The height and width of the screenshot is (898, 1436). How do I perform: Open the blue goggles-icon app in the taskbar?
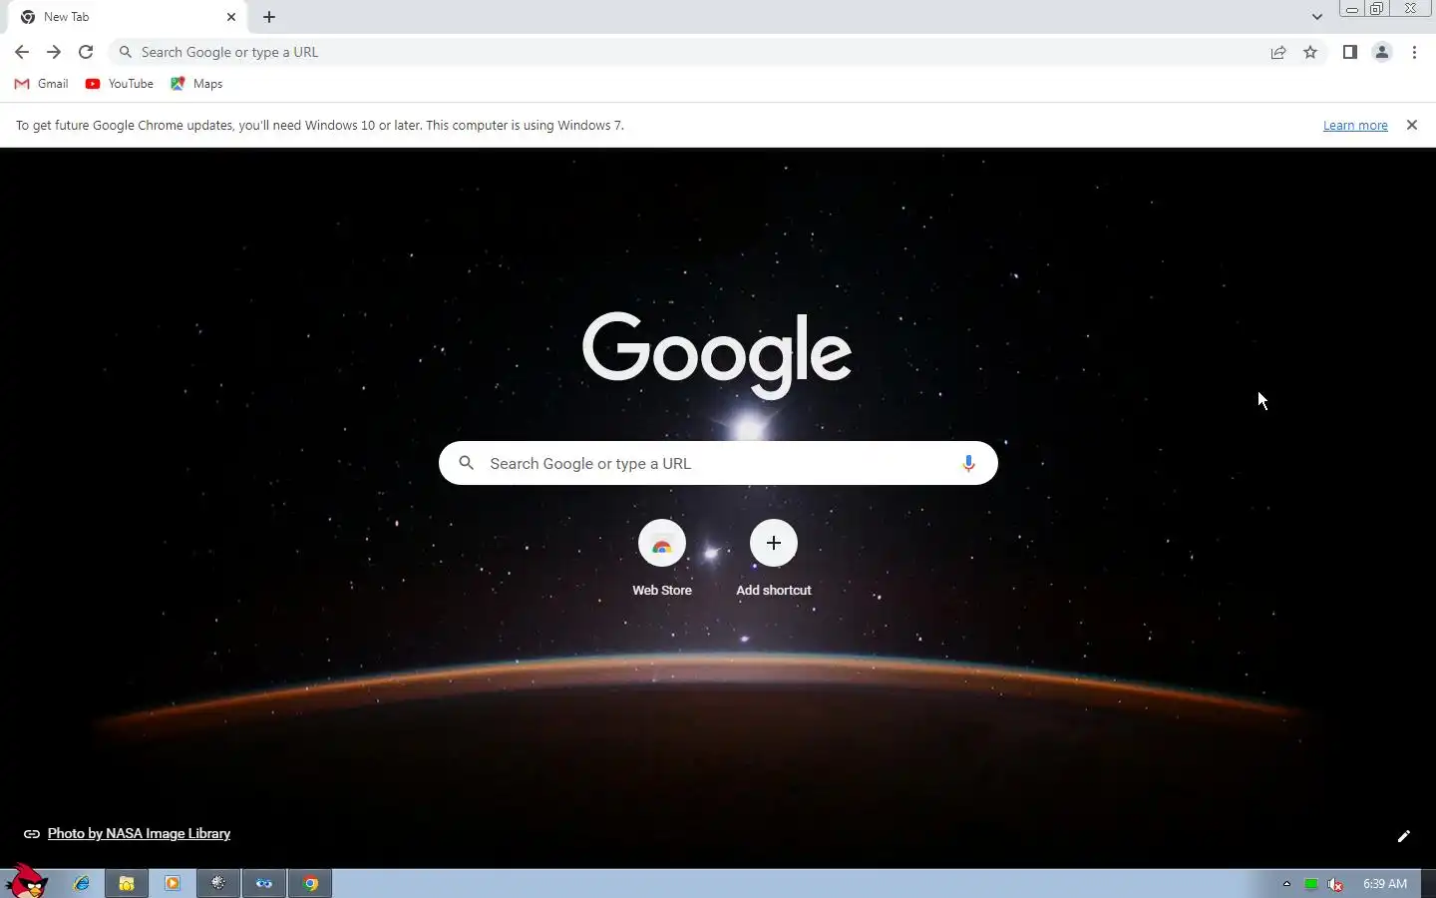264,883
